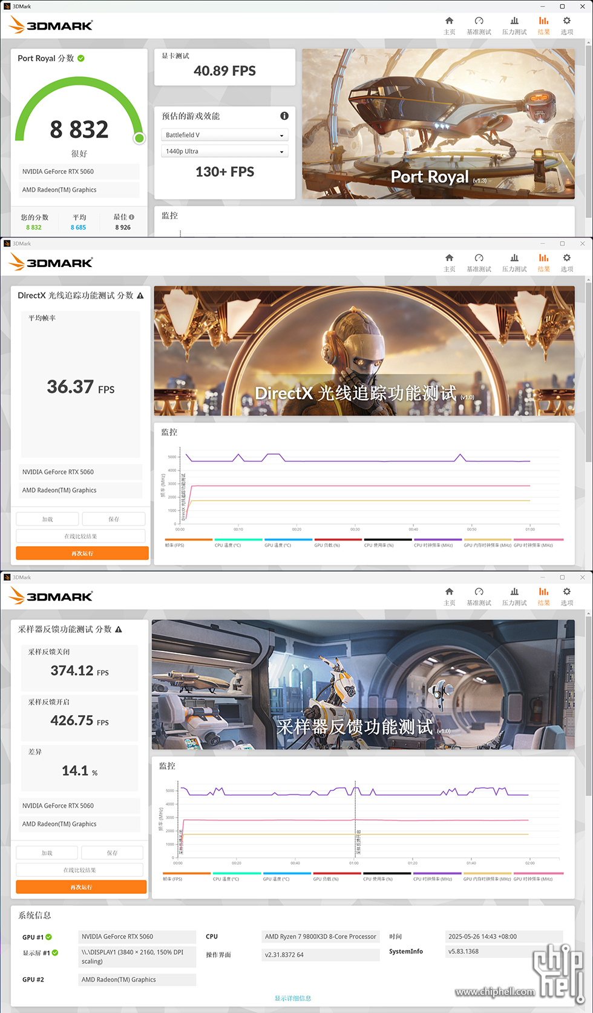Click 在线比较结果 in DirectX 光线追踪 window
This screenshot has height=1013, width=593.
(x=80, y=536)
